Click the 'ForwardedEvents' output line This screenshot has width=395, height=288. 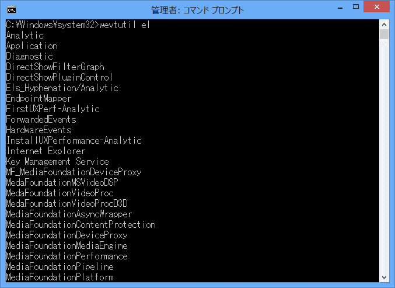41,119
